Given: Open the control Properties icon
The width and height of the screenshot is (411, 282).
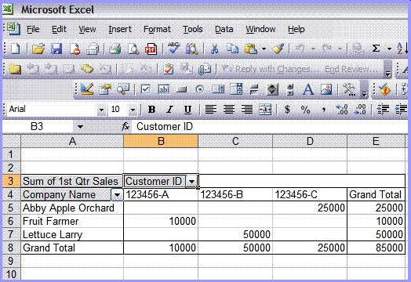Looking at the screenshot, I should (x=105, y=89).
